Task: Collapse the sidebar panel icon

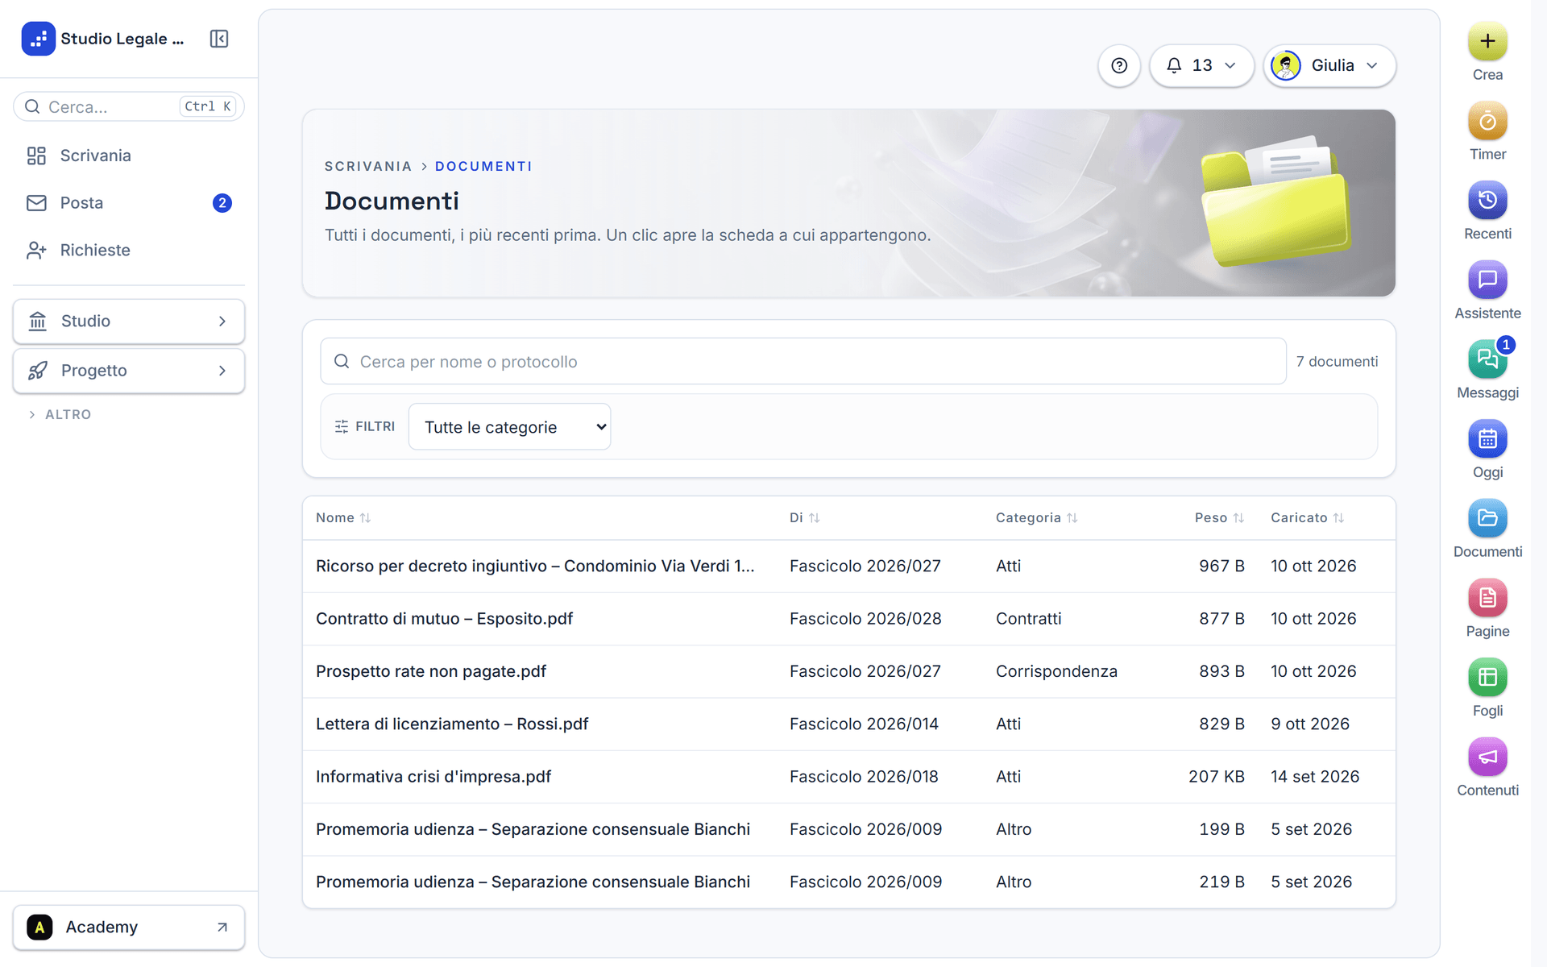Action: point(219,39)
